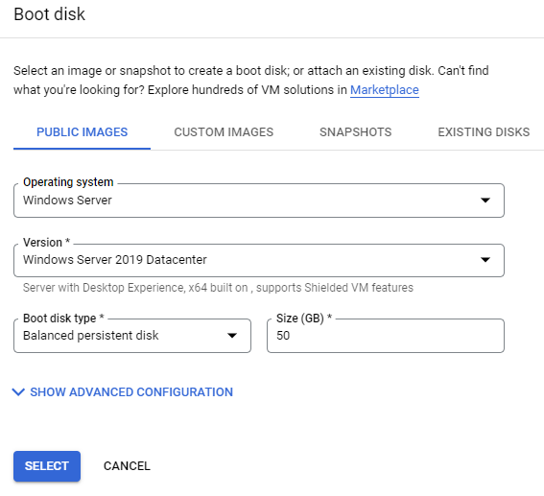Click the Version dropdown arrow icon
544x496 pixels.
tap(485, 259)
